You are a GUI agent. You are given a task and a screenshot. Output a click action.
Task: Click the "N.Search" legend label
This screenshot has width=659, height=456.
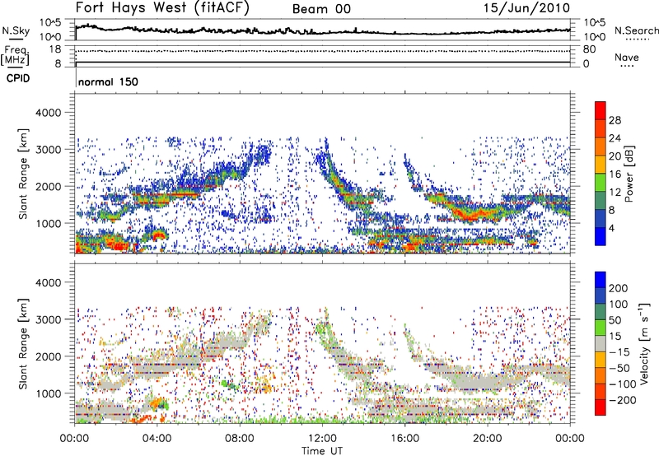636,30
